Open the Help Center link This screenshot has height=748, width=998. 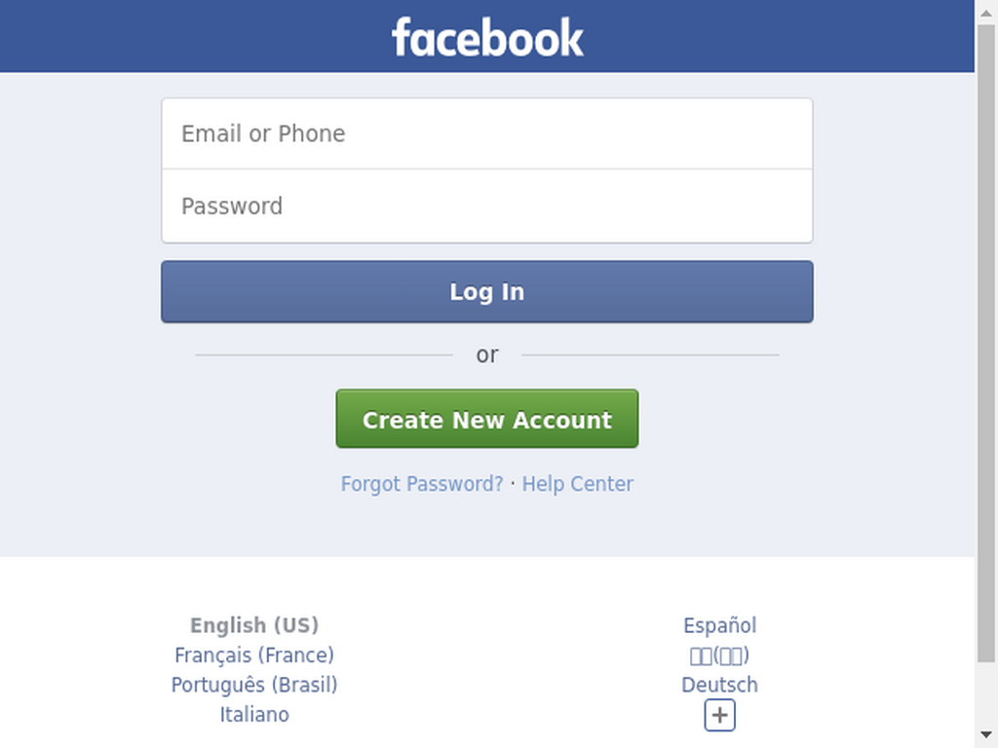578,484
